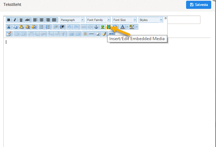Remove formatting with eraser icon
Image resolution: width=216 pixels, height=147 pixels.
coord(98,34)
